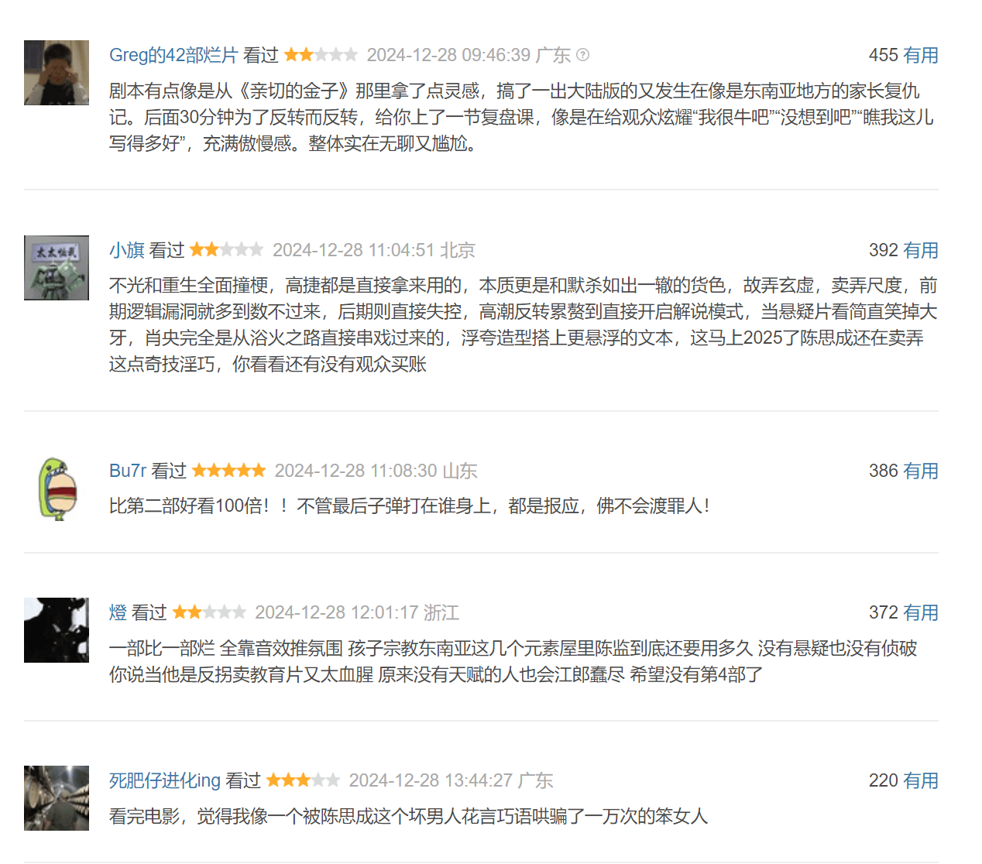
Task: Open Bu7r's cartoon avatar
Action: (x=57, y=489)
